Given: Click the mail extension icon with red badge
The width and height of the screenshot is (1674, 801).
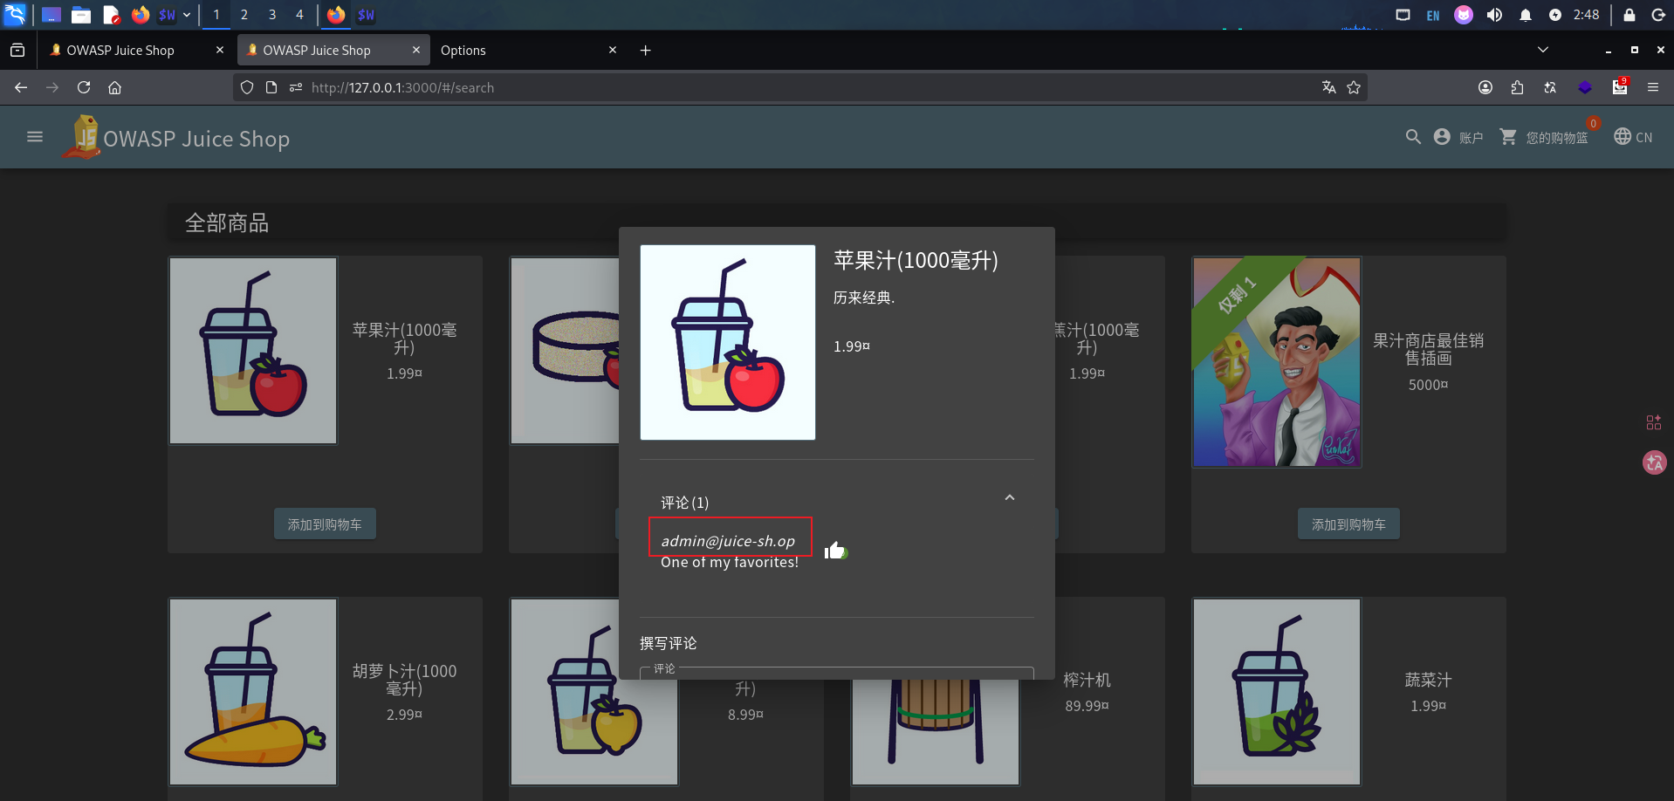Looking at the screenshot, I should pos(1620,86).
